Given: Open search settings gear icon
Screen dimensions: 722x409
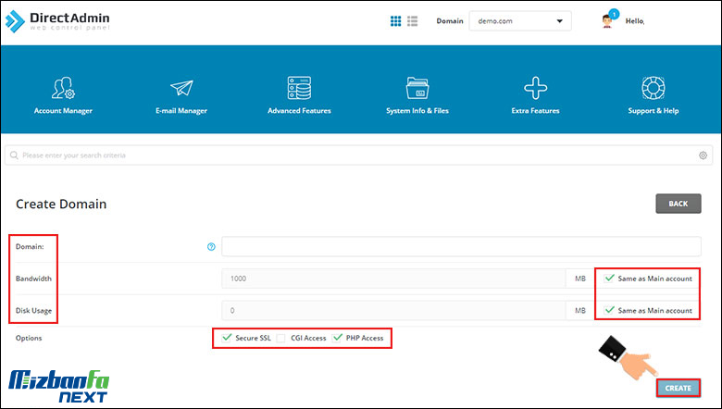Looking at the screenshot, I should (x=703, y=155).
